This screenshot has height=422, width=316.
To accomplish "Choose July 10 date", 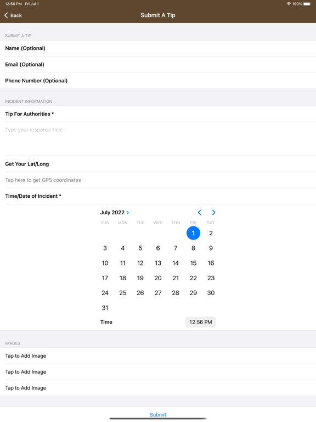I will point(105,263).
